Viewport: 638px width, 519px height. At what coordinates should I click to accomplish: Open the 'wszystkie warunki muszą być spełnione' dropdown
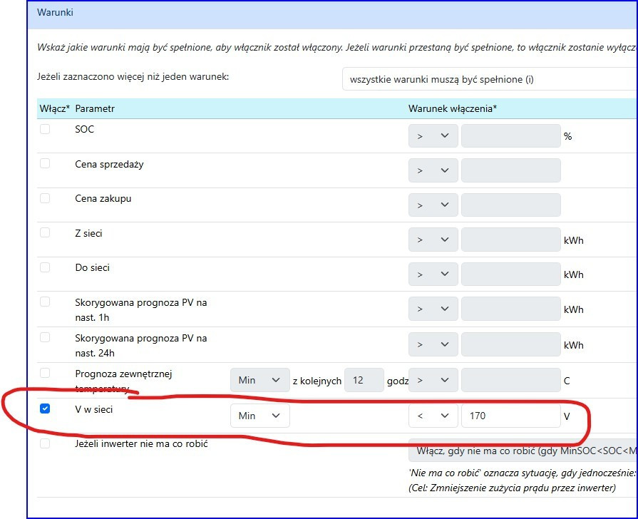489,79
